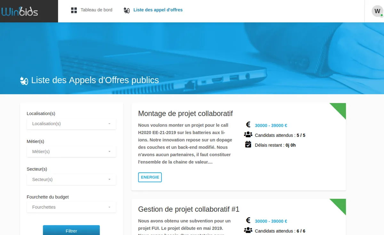This screenshot has width=384, height=235.
Task: Click Localisation(s) field label
Action: point(41,114)
